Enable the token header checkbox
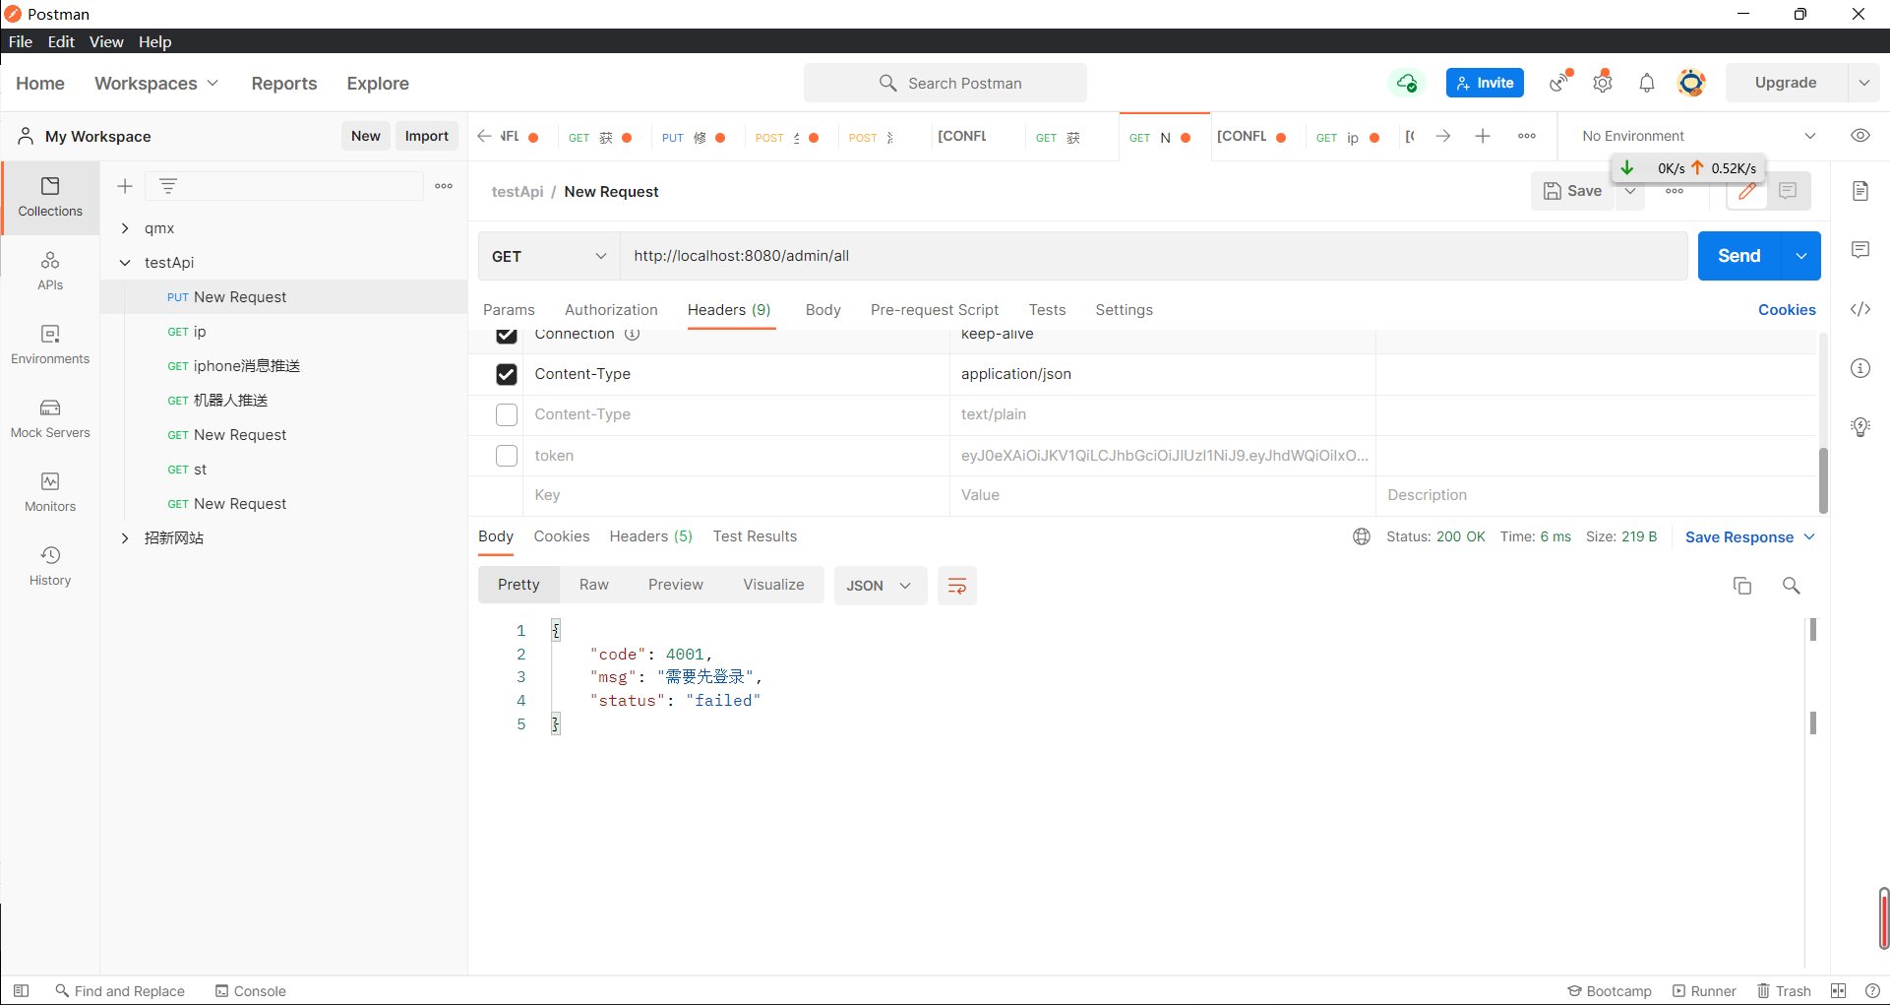 [507, 456]
